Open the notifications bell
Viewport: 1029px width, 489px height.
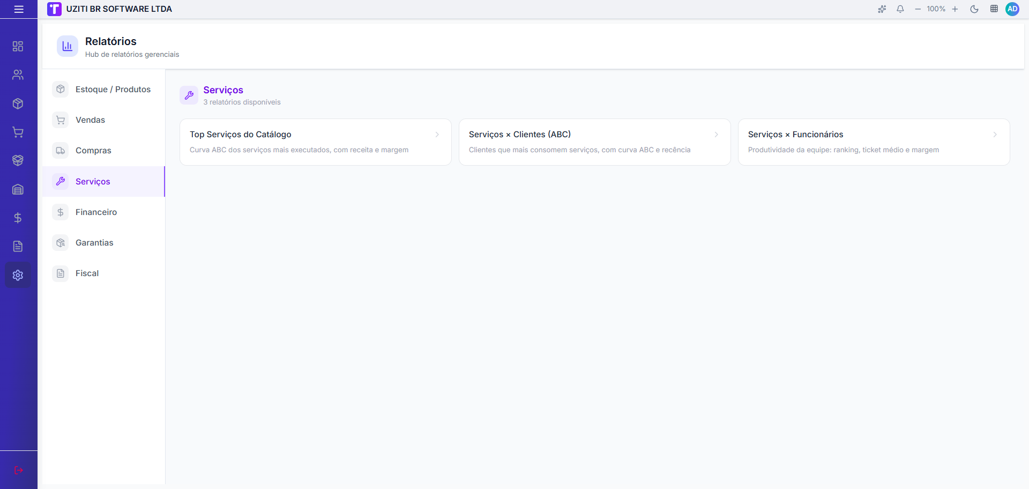point(900,9)
